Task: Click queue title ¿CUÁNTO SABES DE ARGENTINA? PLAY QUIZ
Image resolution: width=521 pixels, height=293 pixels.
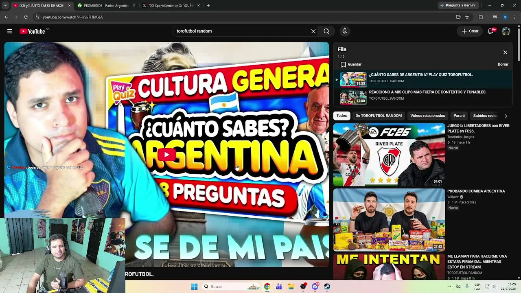Action: pyautogui.click(x=421, y=75)
